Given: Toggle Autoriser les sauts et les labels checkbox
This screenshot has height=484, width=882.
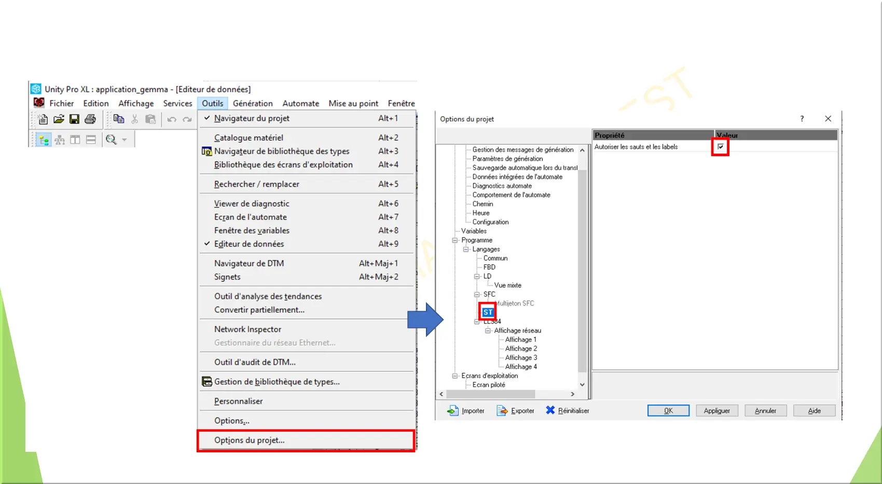Looking at the screenshot, I should [x=721, y=147].
